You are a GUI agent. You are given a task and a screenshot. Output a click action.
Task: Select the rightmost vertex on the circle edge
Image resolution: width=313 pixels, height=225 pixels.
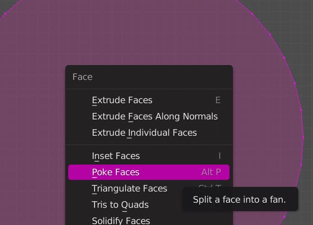click(303, 138)
